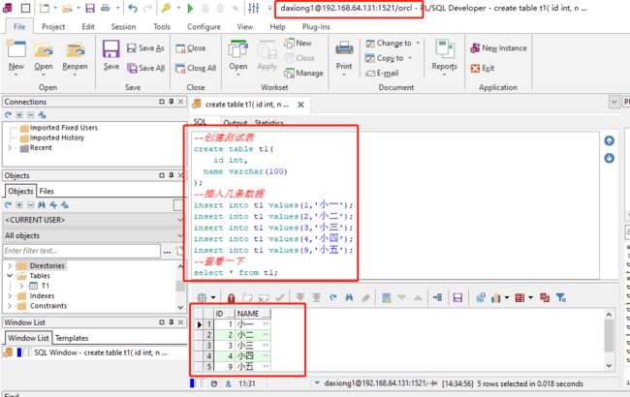630x397 pixels.
Task: Click the blue Previous SQL up-arrow
Action: [x=609, y=140]
